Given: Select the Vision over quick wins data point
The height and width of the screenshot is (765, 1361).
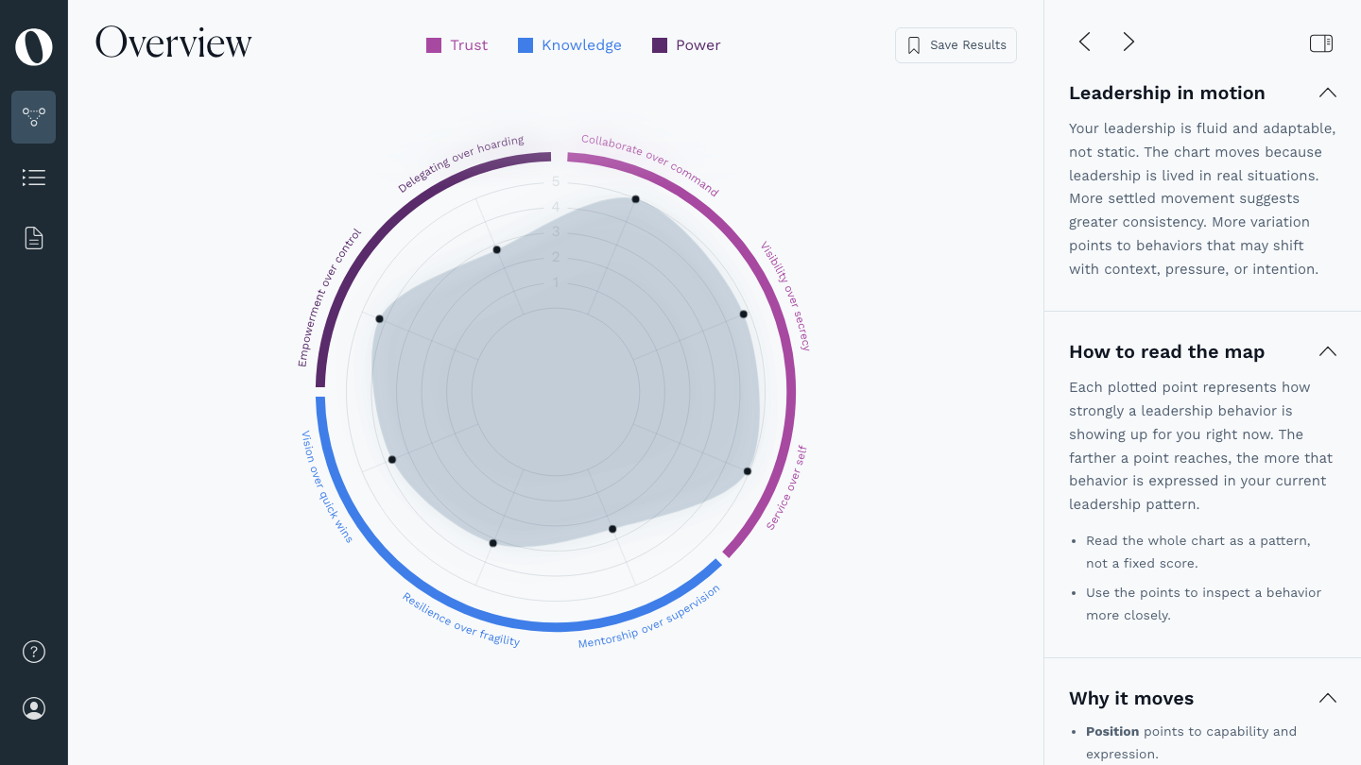Looking at the screenshot, I should [x=392, y=459].
